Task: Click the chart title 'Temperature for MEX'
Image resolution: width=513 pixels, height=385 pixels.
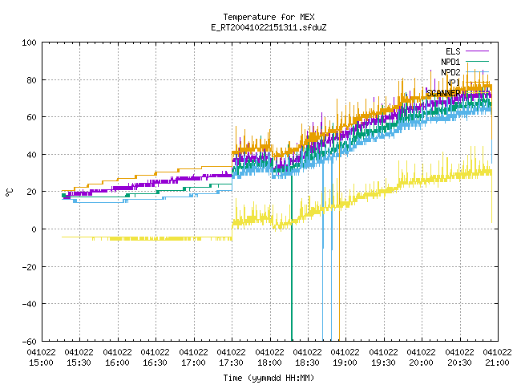Action: click(x=269, y=17)
